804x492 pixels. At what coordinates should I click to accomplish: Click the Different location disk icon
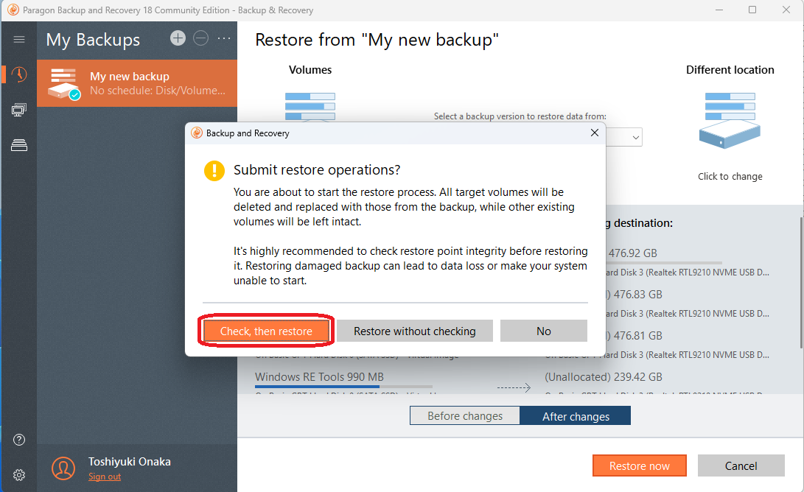click(x=730, y=121)
